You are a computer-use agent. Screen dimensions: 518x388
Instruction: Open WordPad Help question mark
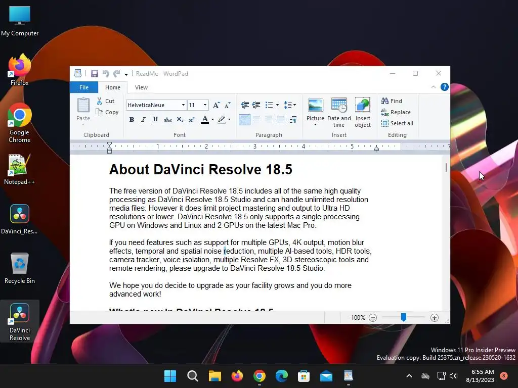pyautogui.click(x=445, y=87)
